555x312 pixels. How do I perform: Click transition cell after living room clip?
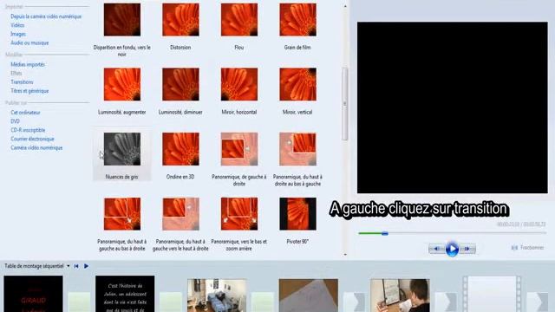click(x=263, y=302)
